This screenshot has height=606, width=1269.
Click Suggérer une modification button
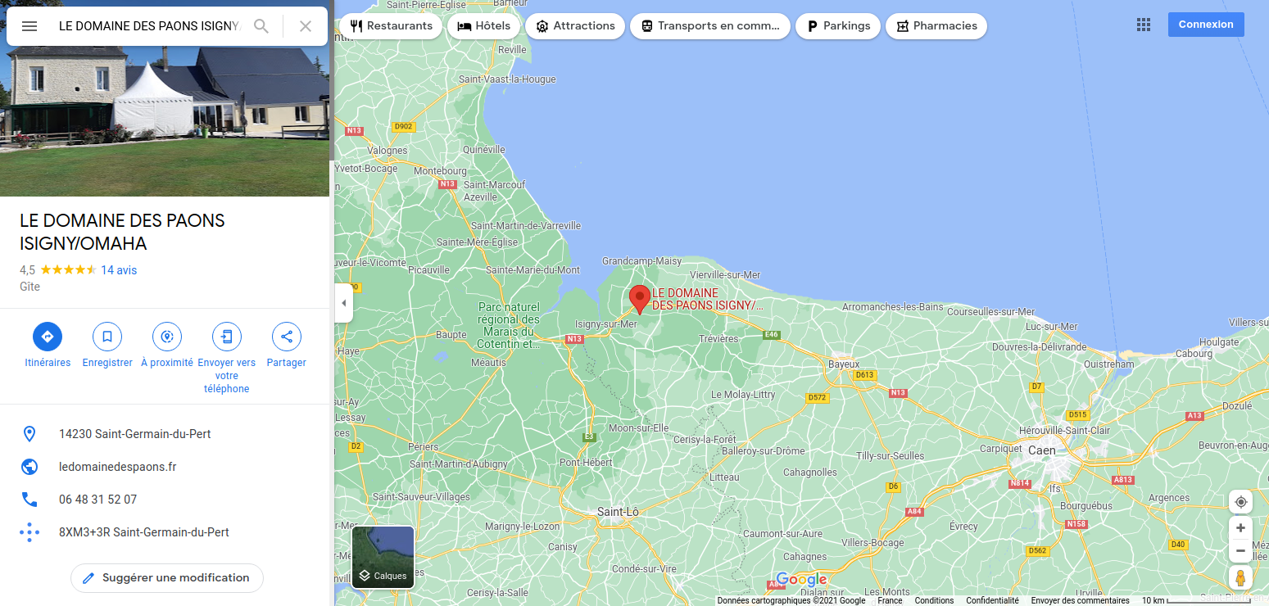coord(167,578)
